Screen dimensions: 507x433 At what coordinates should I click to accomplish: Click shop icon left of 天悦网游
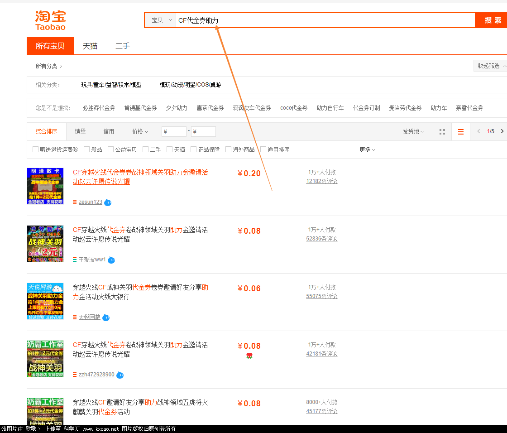(75, 317)
